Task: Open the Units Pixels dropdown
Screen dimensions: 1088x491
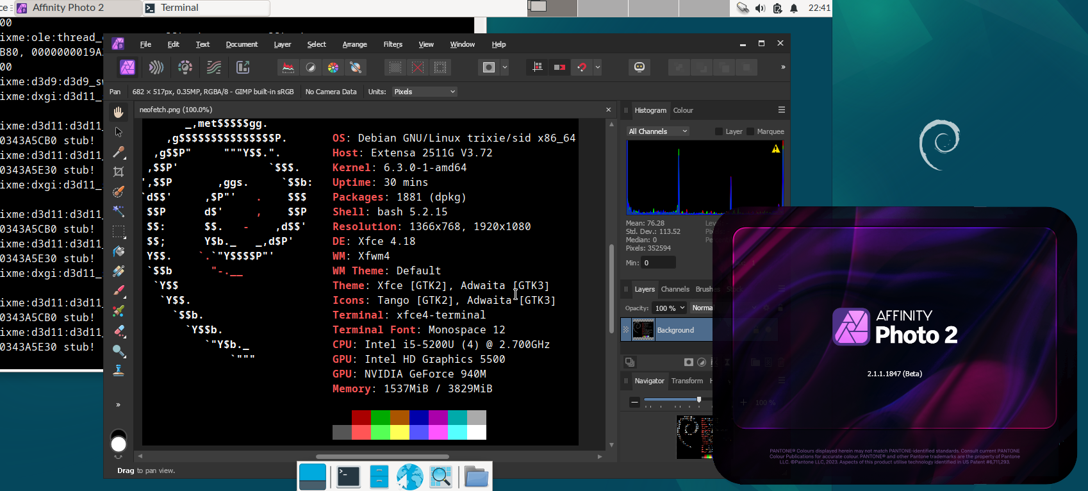Action: coord(424,92)
